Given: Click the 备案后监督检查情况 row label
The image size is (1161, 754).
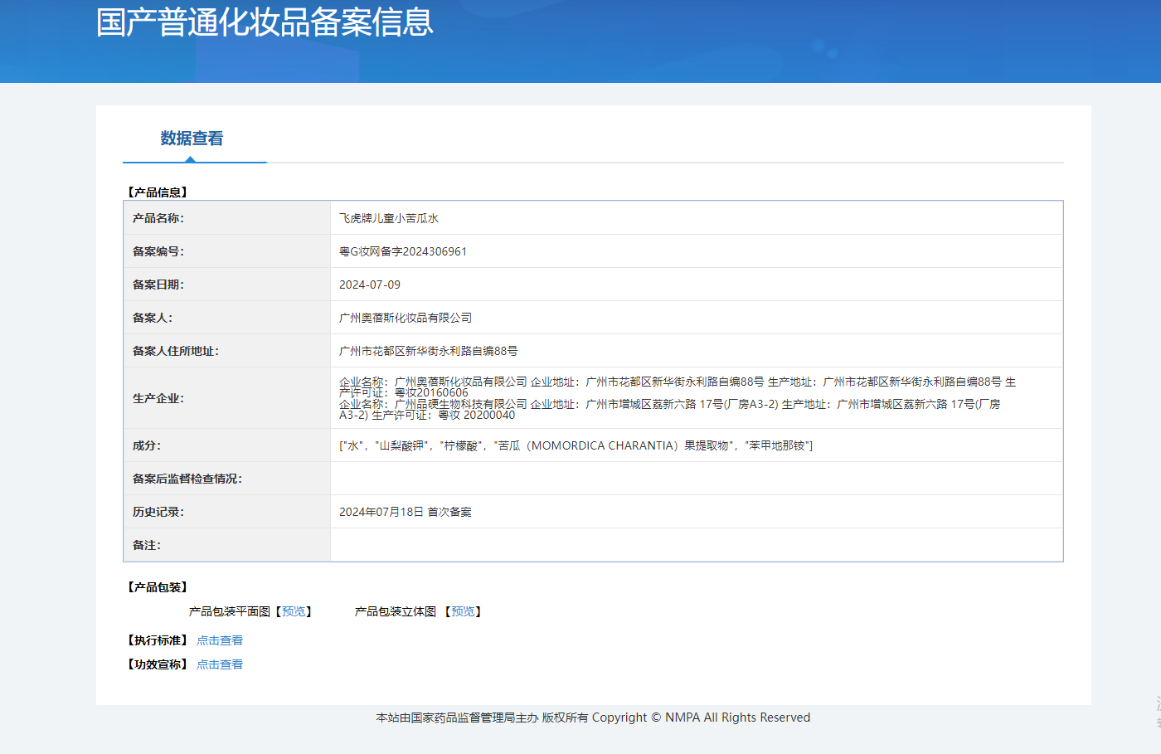Looking at the screenshot, I should coord(187,479).
